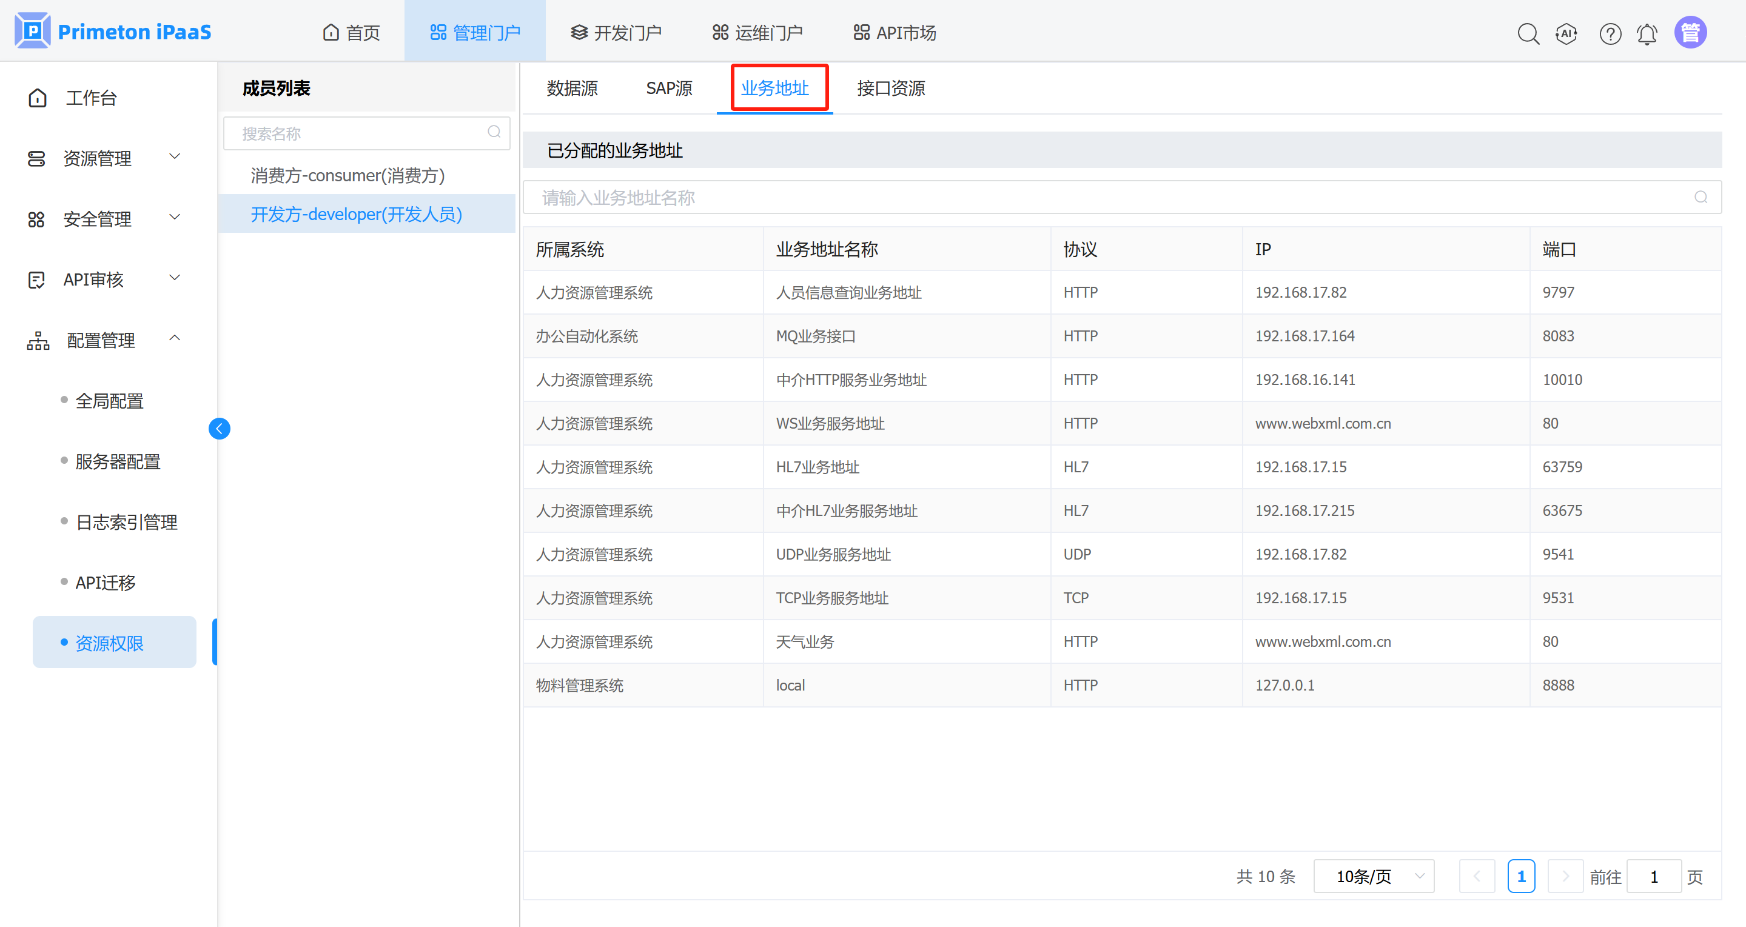Viewport: 1746px width, 927px height.
Task: Click business address search magnifier icon
Action: pos(1701,197)
